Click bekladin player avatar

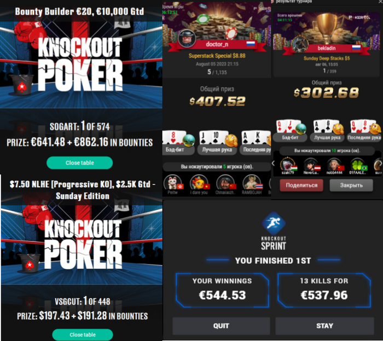300,44
